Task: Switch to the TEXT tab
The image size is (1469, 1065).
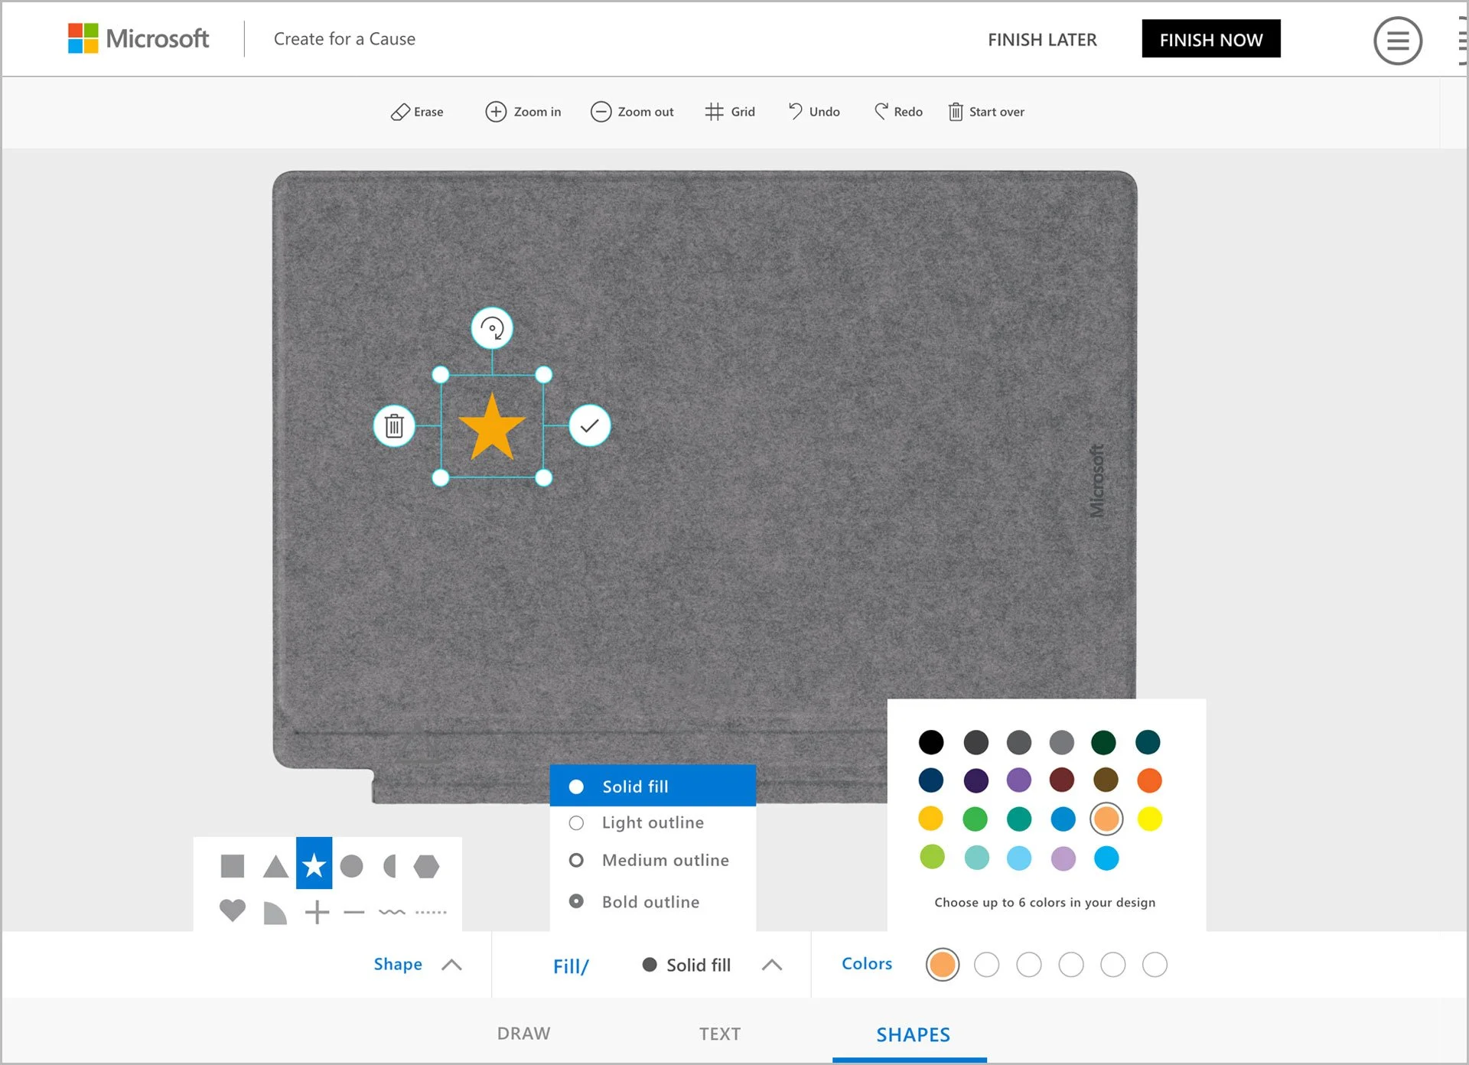Action: 720,1034
